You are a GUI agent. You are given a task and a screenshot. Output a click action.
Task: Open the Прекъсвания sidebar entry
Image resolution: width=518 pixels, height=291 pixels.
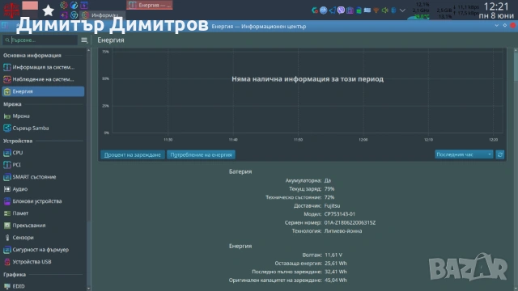point(43,226)
